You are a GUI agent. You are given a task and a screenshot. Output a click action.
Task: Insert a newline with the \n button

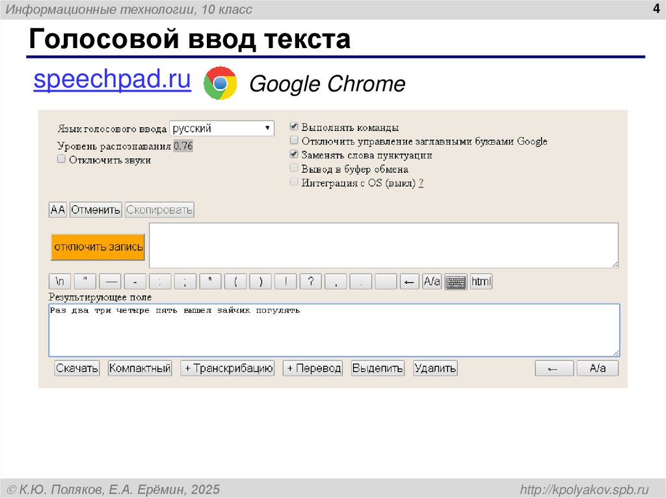(x=60, y=282)
